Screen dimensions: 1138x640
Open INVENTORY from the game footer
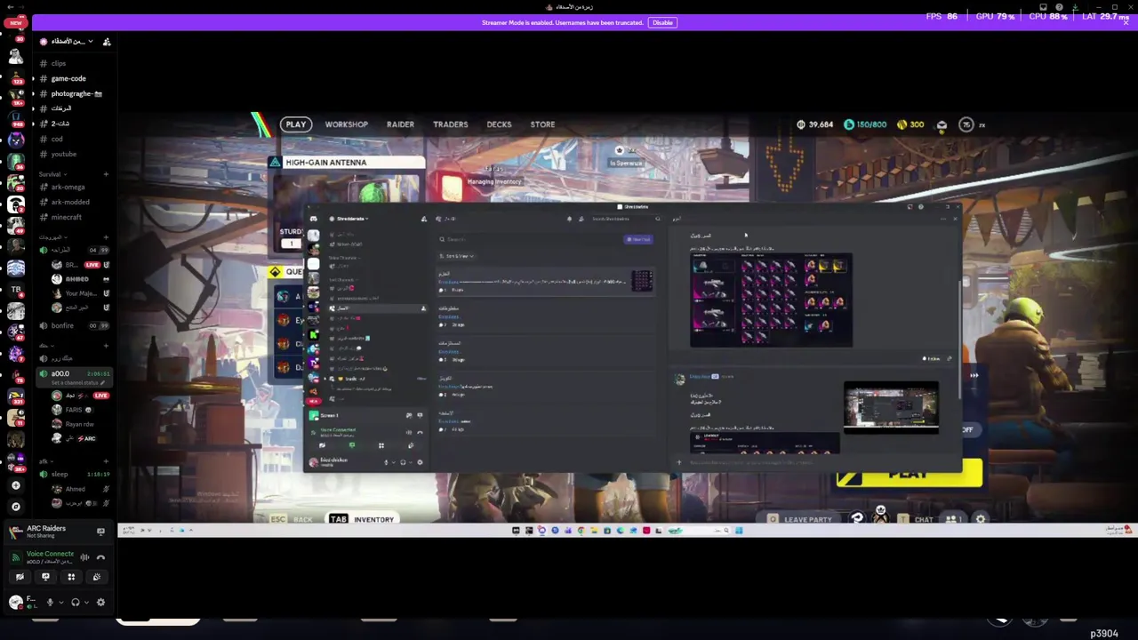[362, 519]
